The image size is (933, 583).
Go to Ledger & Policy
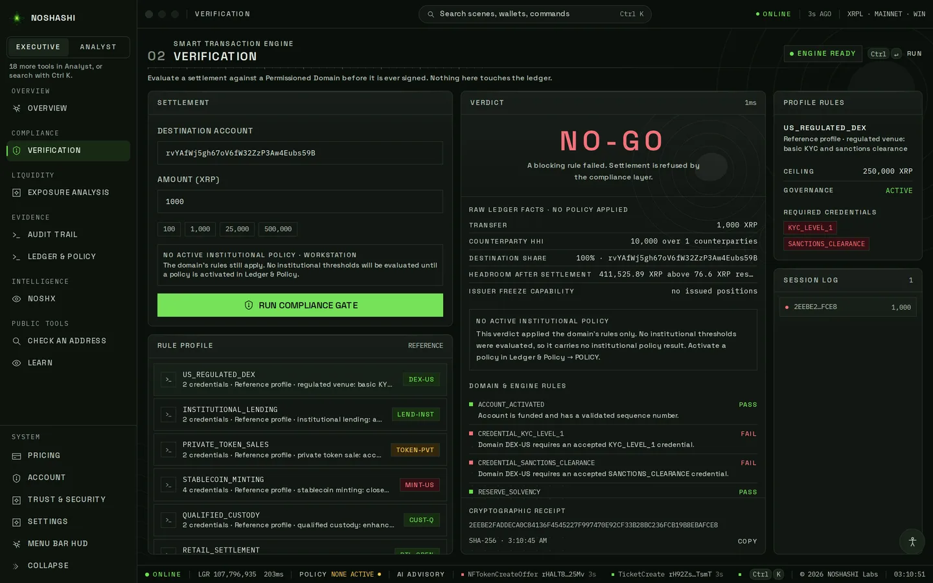coord(68,257)
